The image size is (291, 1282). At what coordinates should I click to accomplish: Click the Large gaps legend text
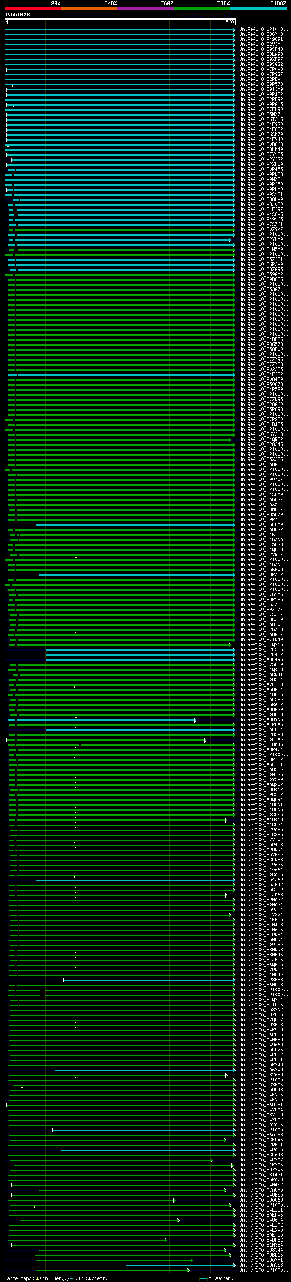(56, 1278)
